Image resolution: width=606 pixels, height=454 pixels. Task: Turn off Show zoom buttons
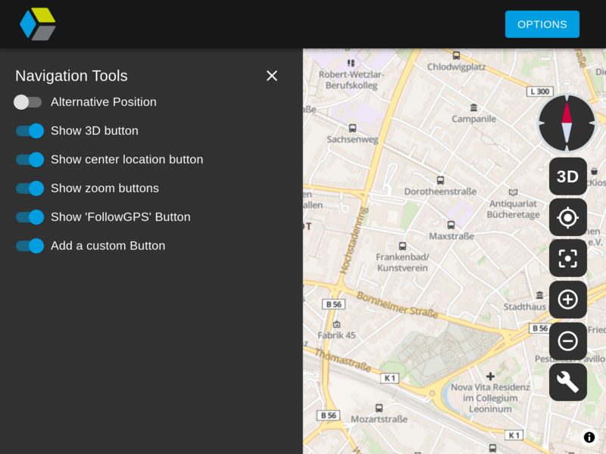[x=29, y=188]
